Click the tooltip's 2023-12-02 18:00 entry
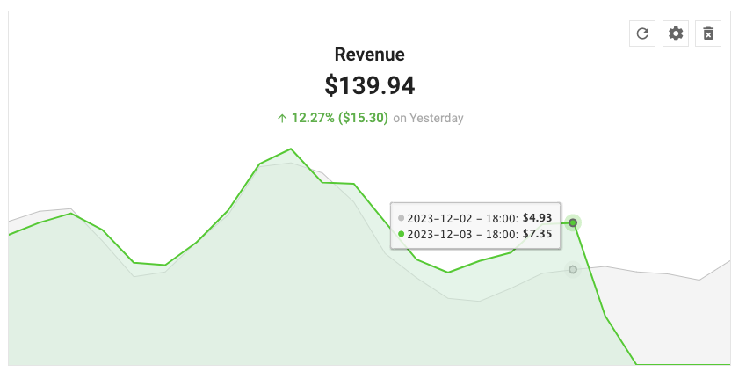 [x=474, y=218]
